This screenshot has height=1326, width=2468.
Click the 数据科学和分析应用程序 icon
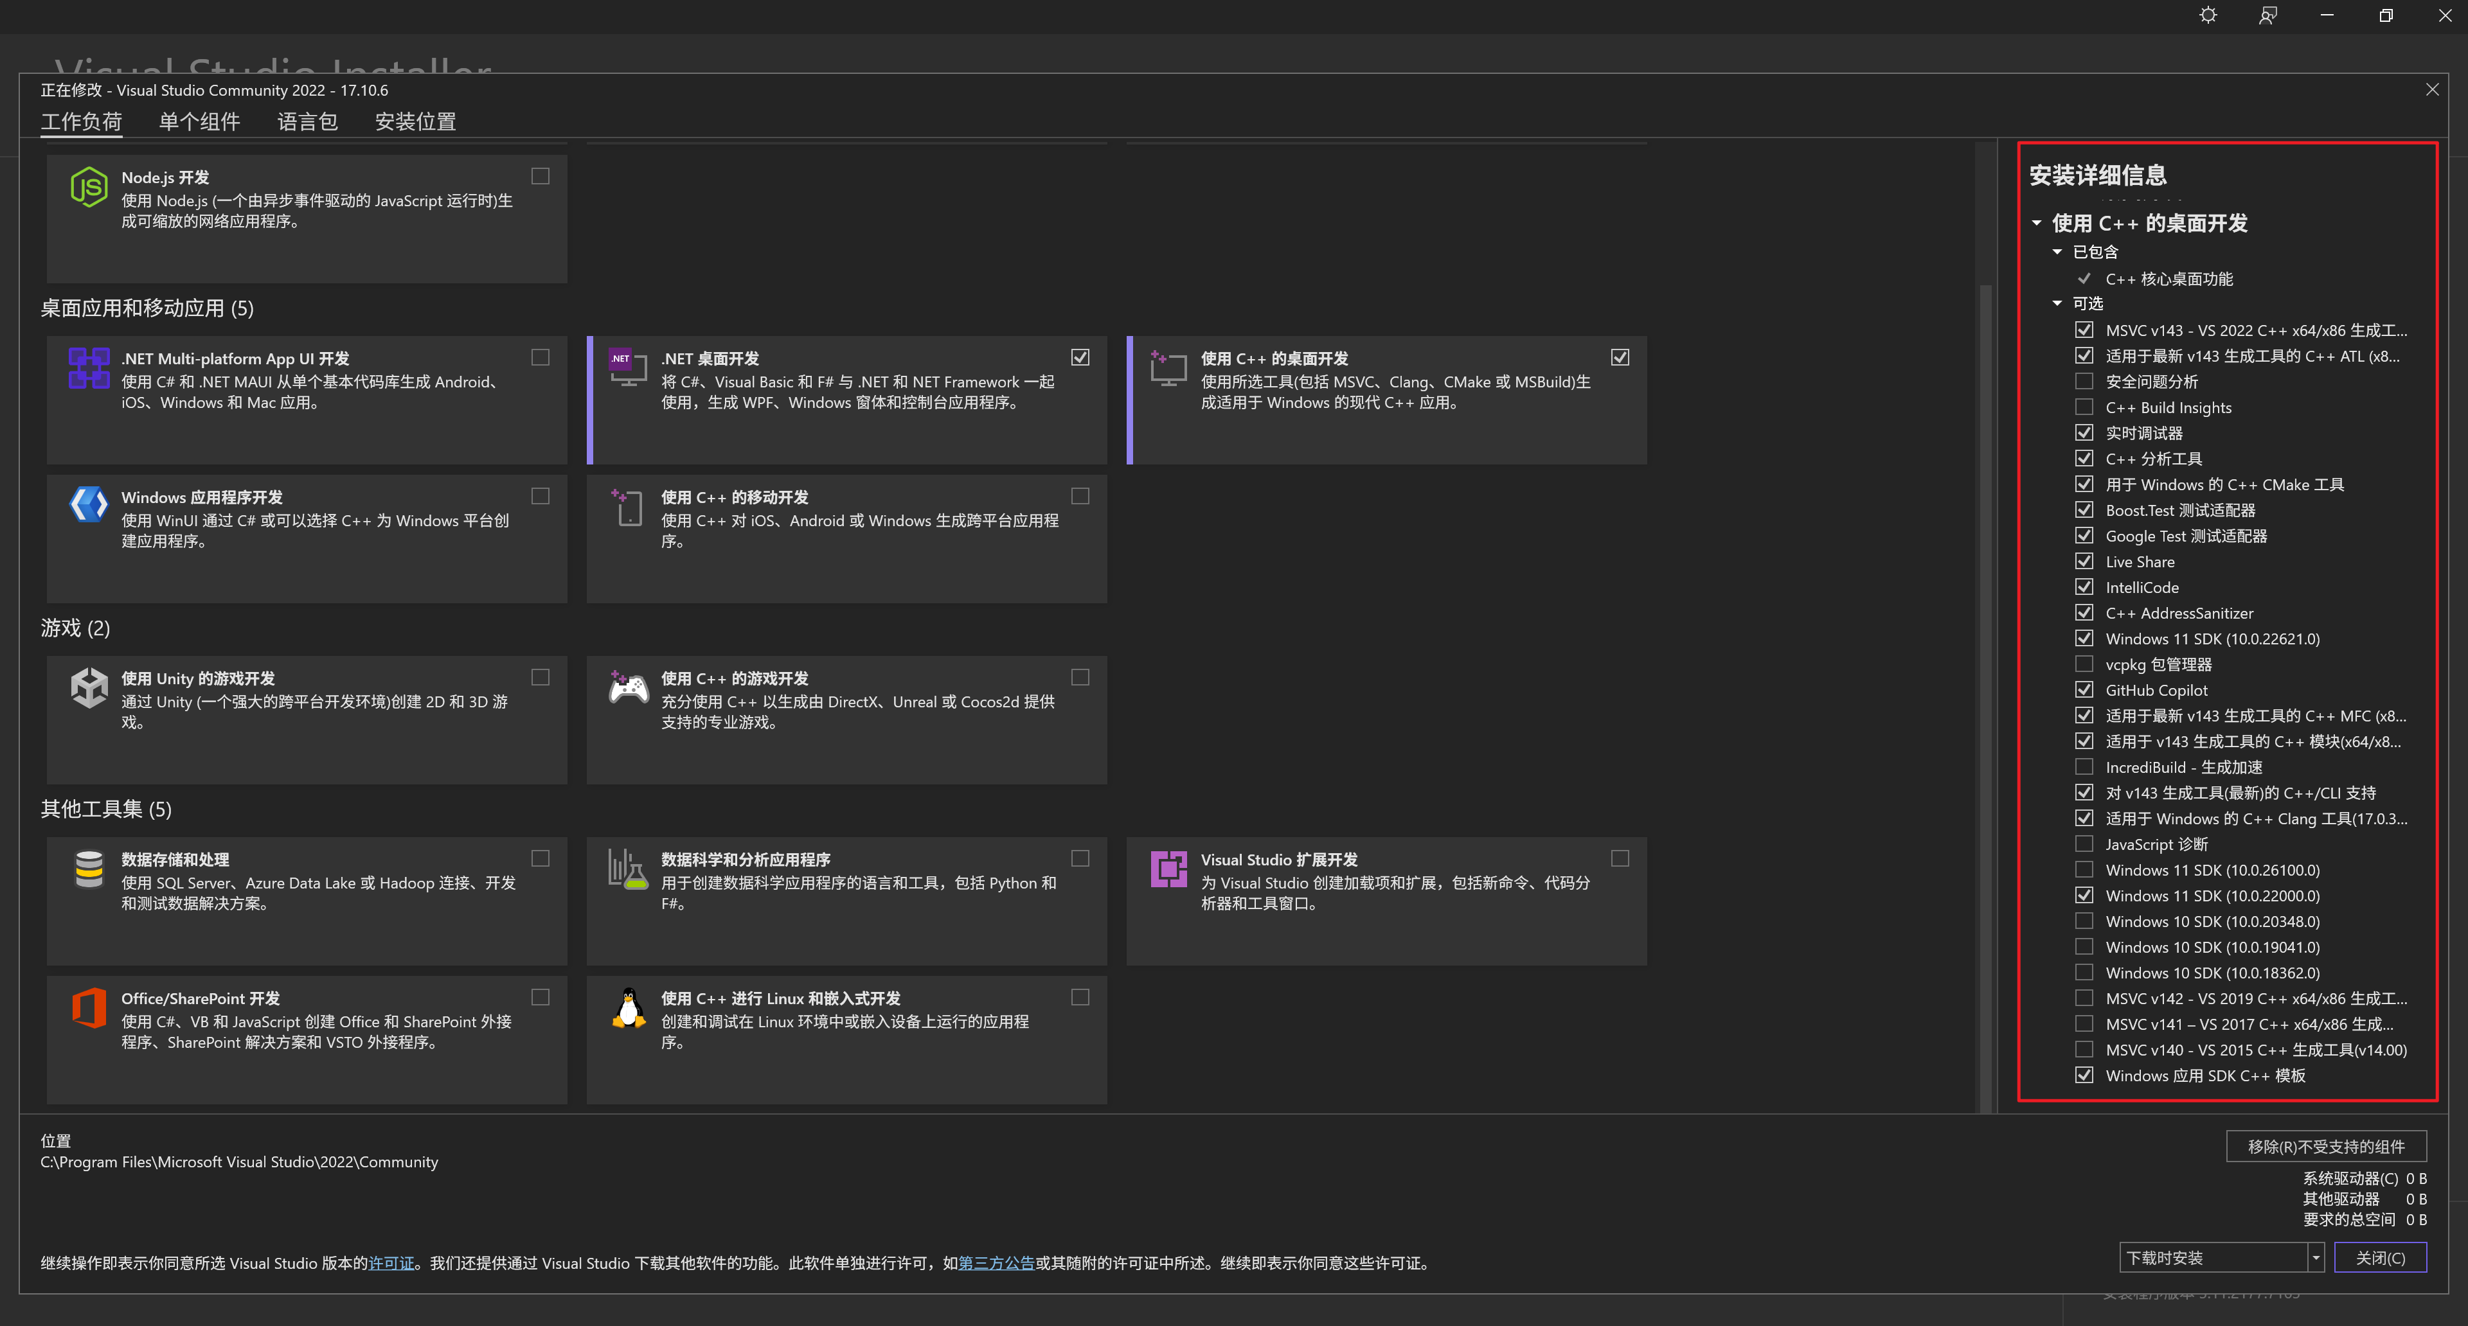tap(629, 869)
